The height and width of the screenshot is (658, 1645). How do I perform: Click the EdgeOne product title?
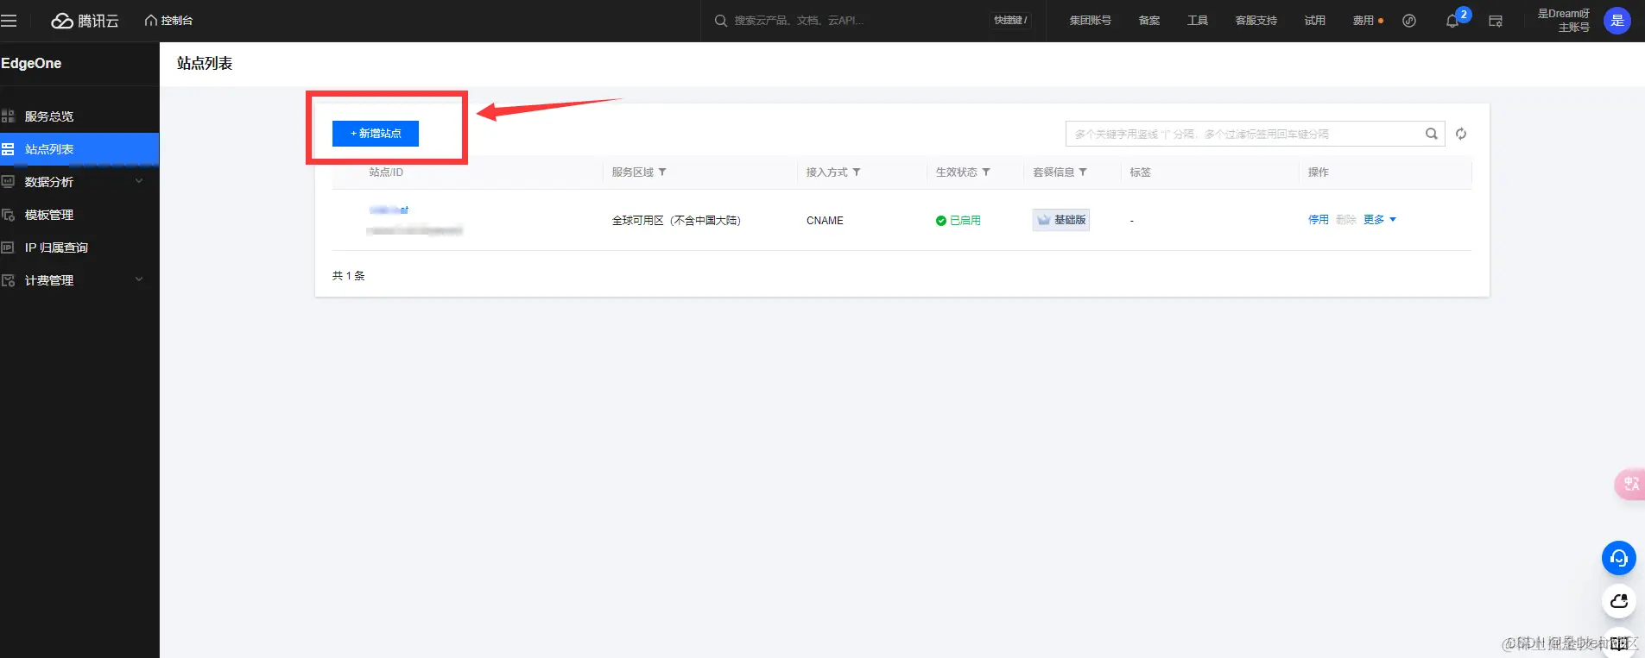31,64
